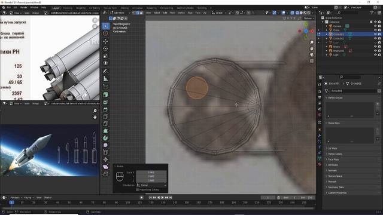Select the Cursor tool in the viewport toolbar
Image resolution: width=383 pixels, height=215 pixels.
click(105, 33)
